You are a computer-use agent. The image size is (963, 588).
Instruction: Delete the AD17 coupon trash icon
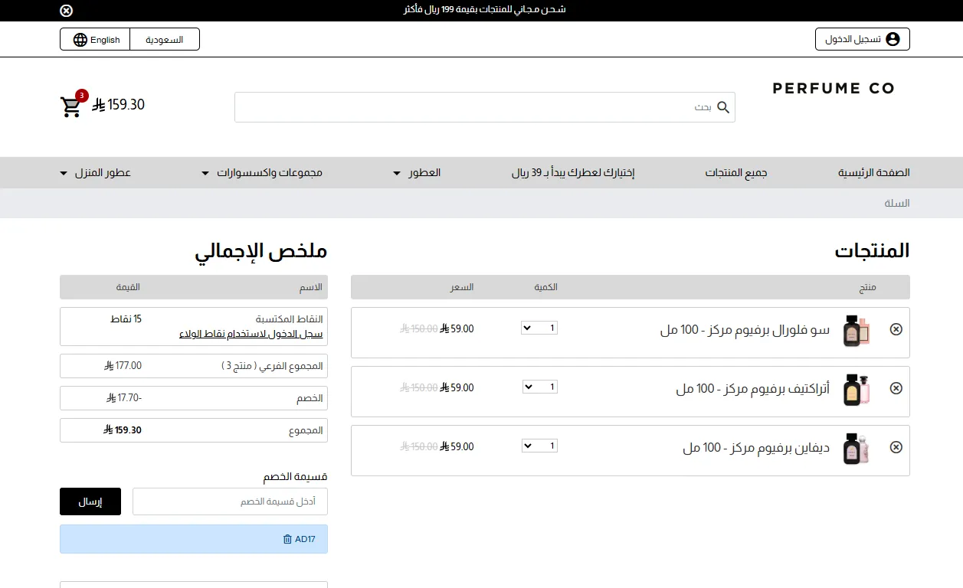click(x=287, y=539)
